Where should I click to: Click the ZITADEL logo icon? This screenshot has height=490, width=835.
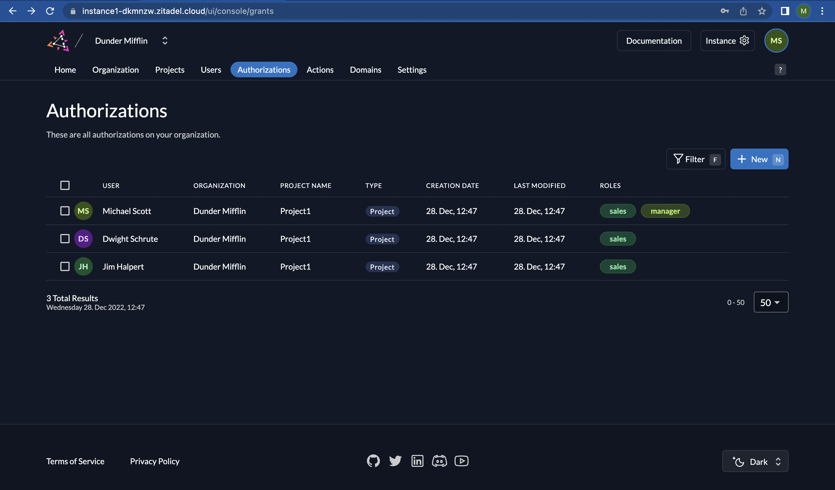pos(59,41)
